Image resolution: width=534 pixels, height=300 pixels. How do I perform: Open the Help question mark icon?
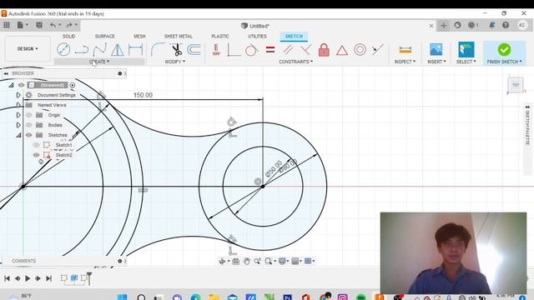point(506,25)
